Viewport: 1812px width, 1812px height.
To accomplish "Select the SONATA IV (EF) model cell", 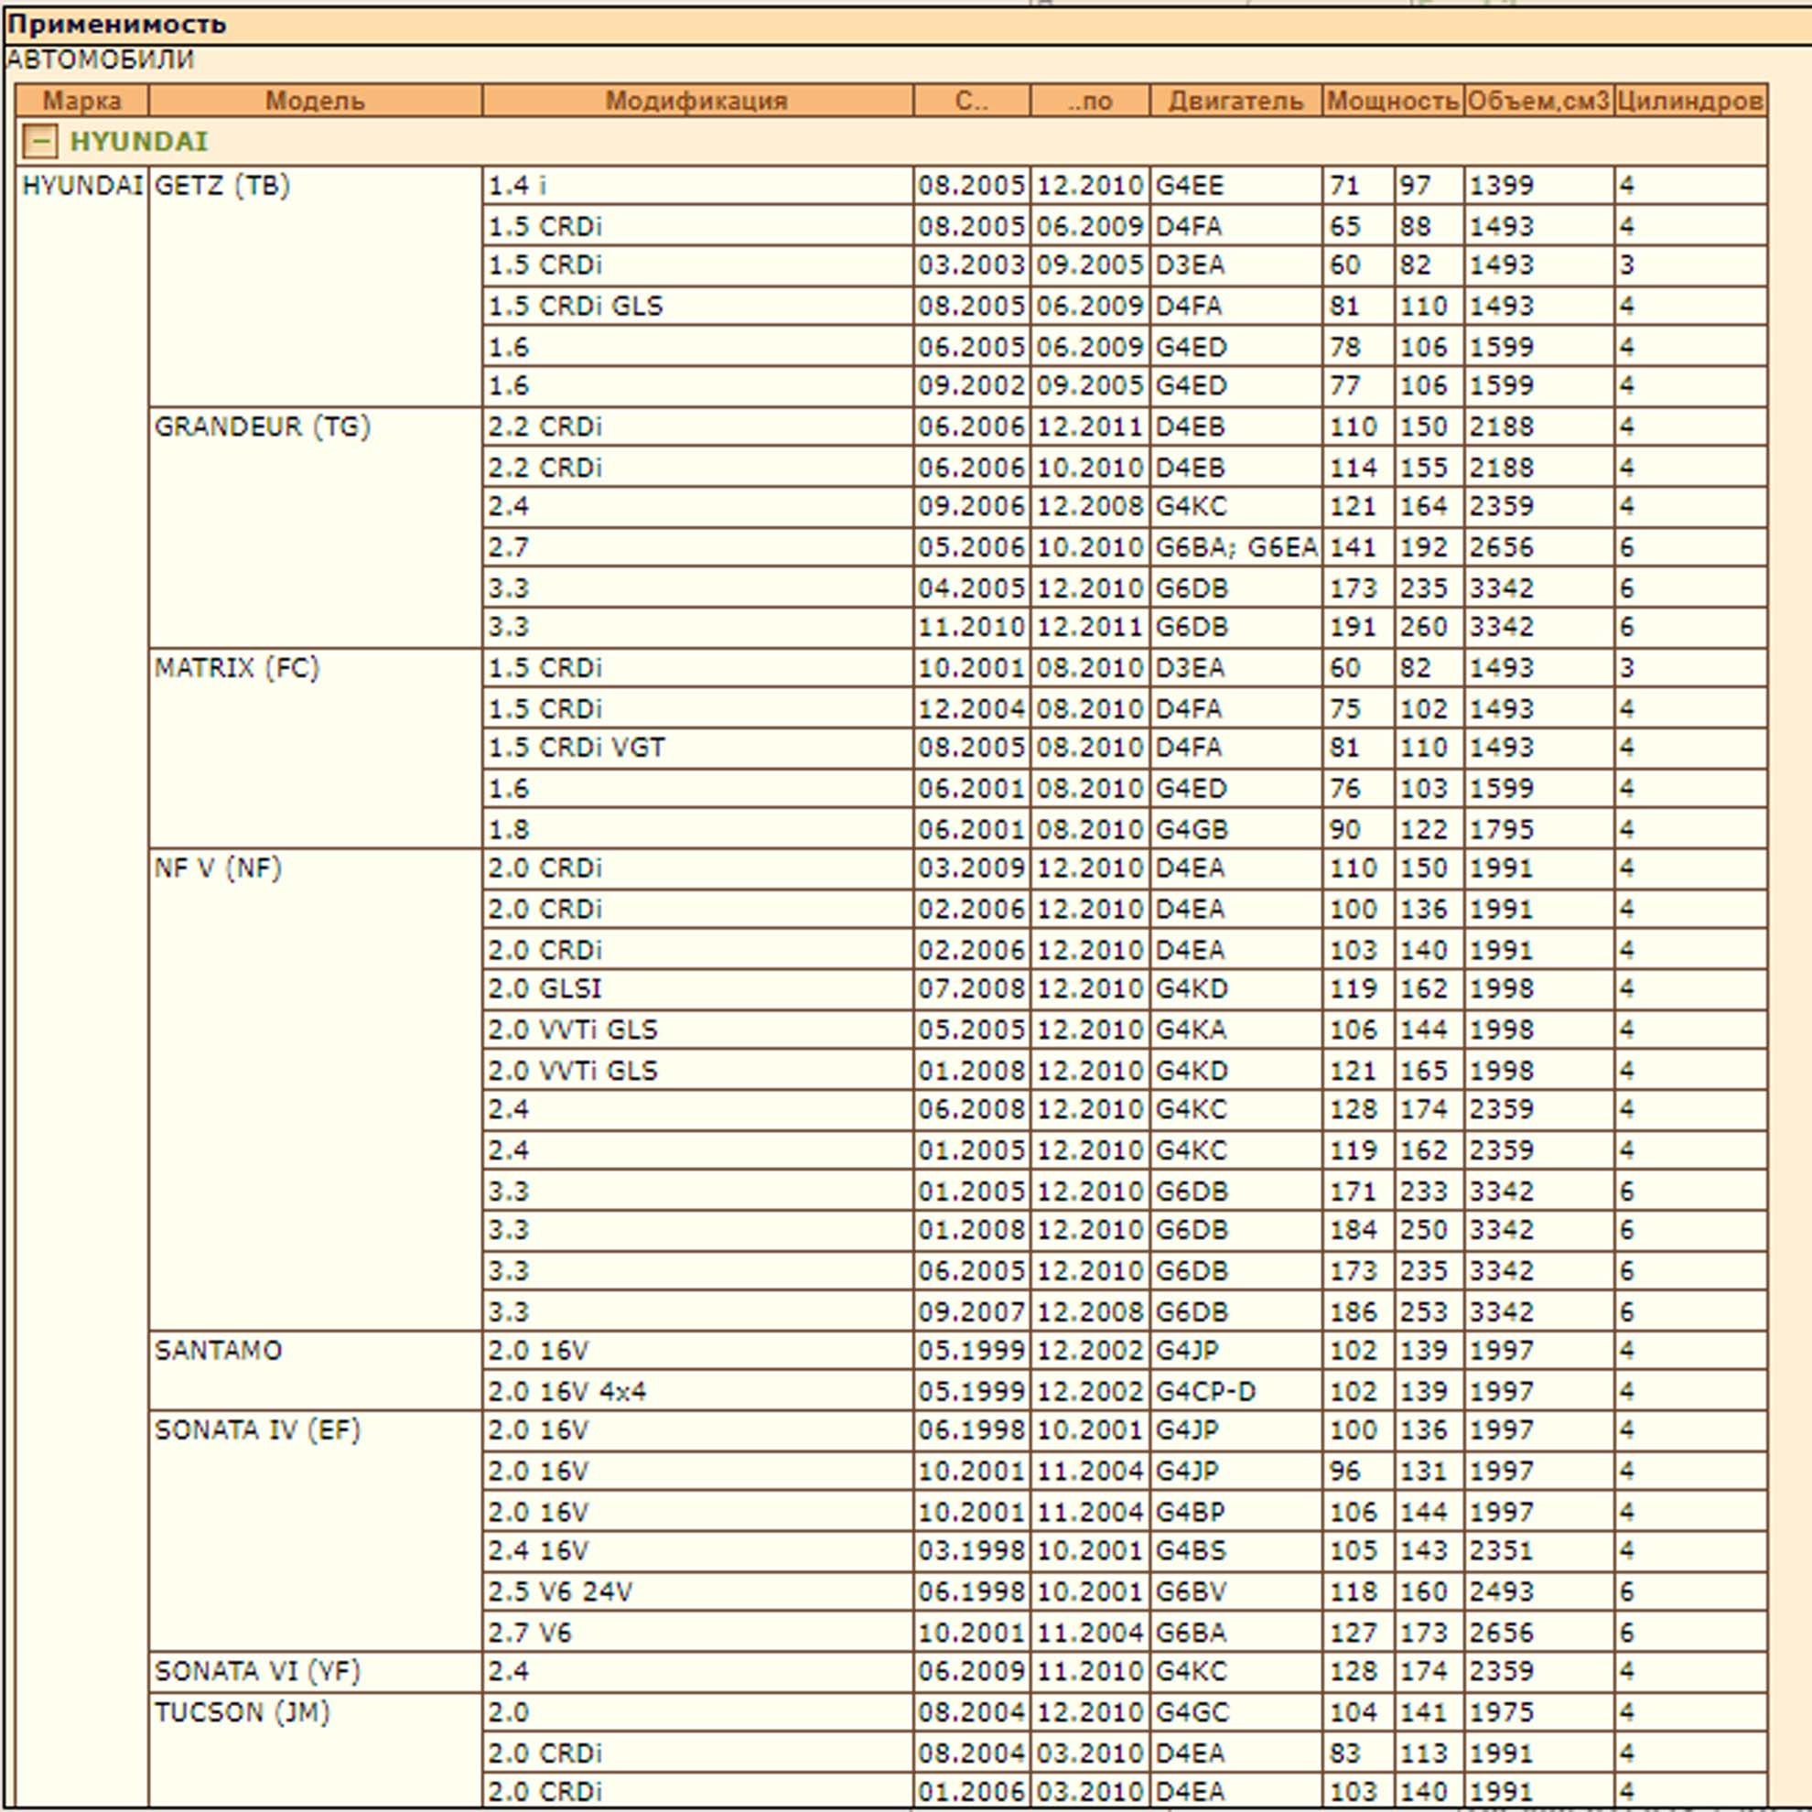I will click(315, 1531).
